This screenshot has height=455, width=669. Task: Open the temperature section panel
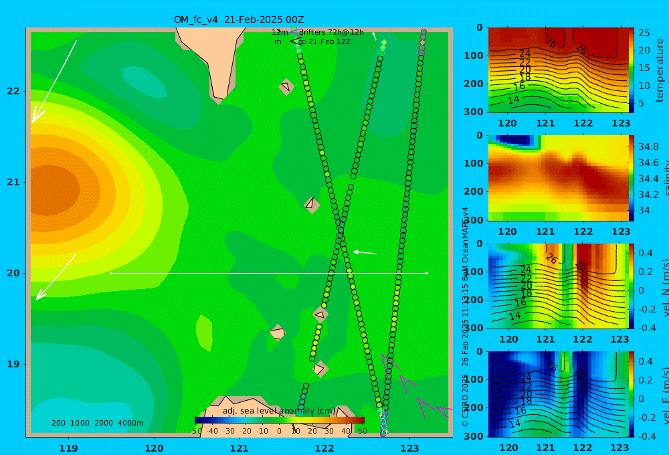(x=558, y=70)
